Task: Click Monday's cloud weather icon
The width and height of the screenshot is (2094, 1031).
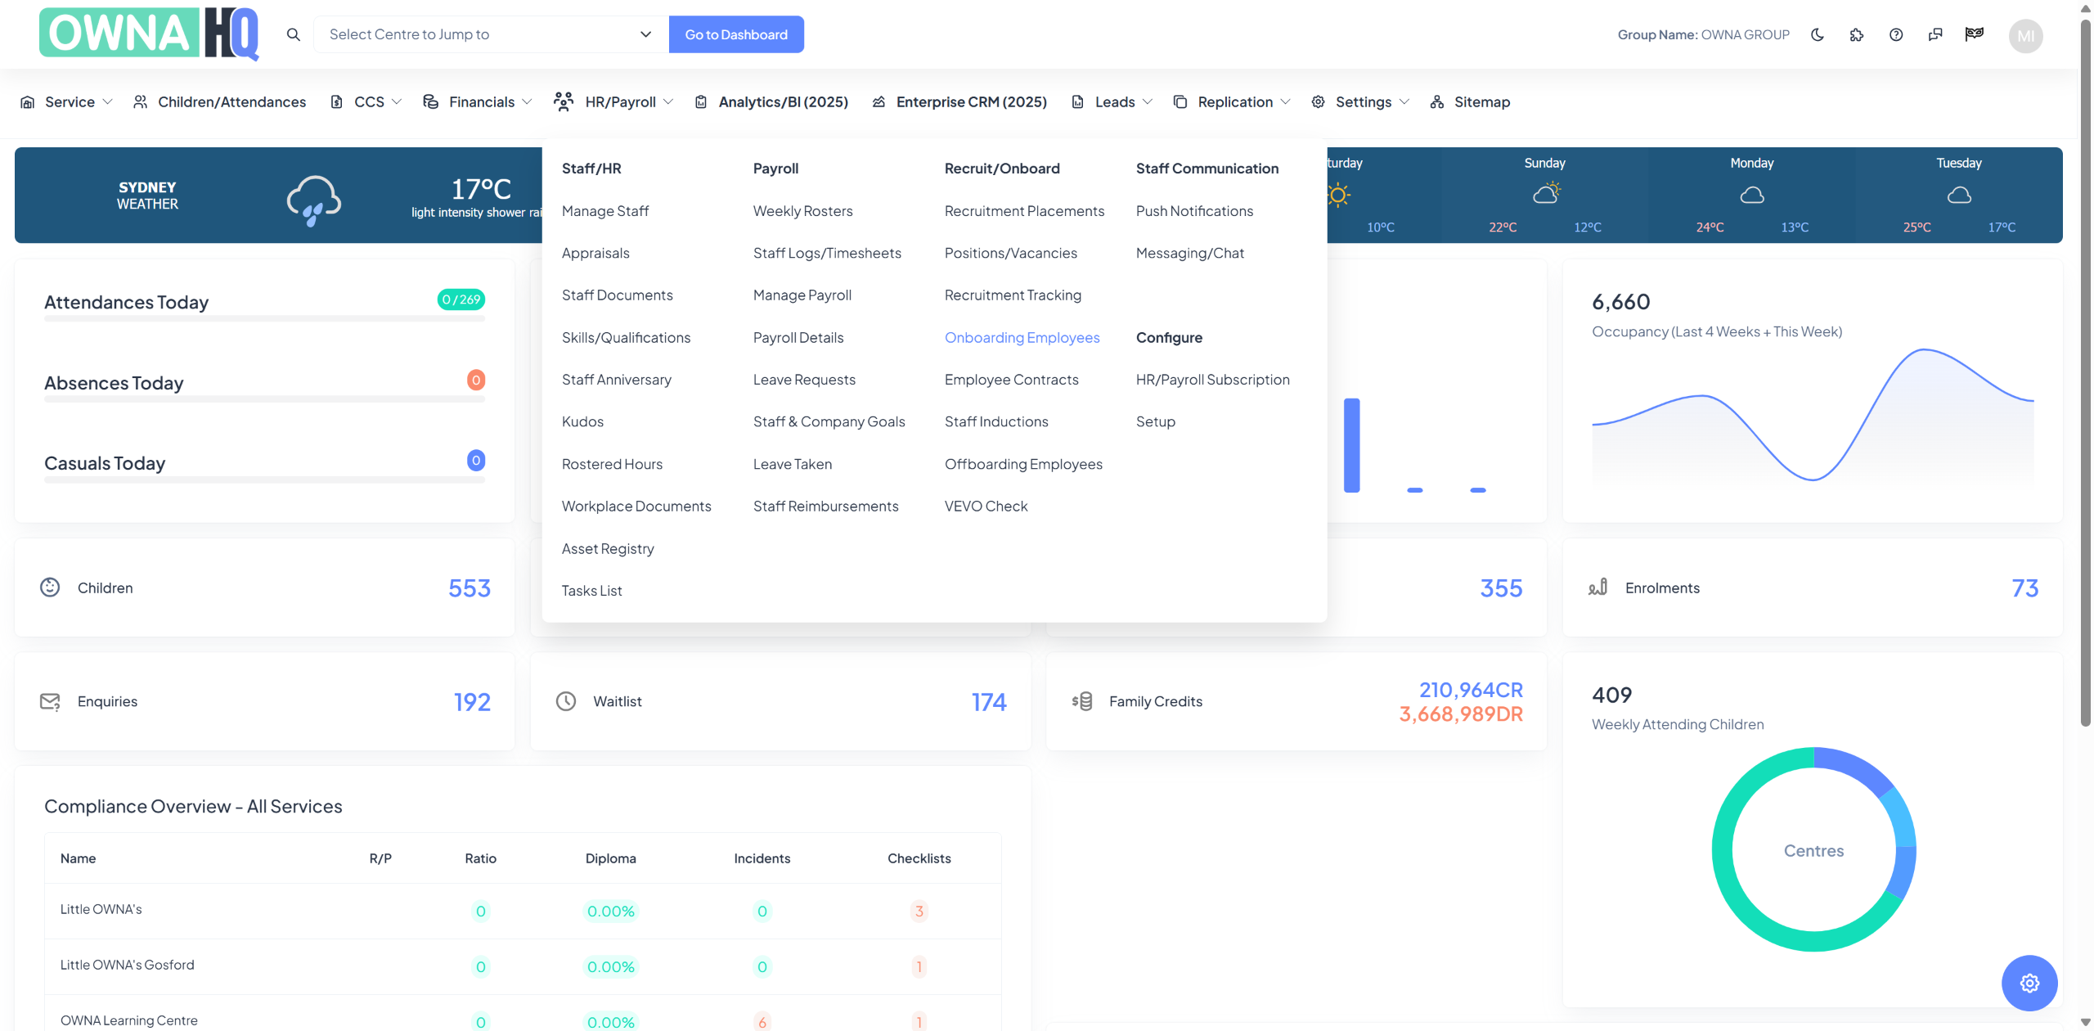Action: pos(1752,195)
